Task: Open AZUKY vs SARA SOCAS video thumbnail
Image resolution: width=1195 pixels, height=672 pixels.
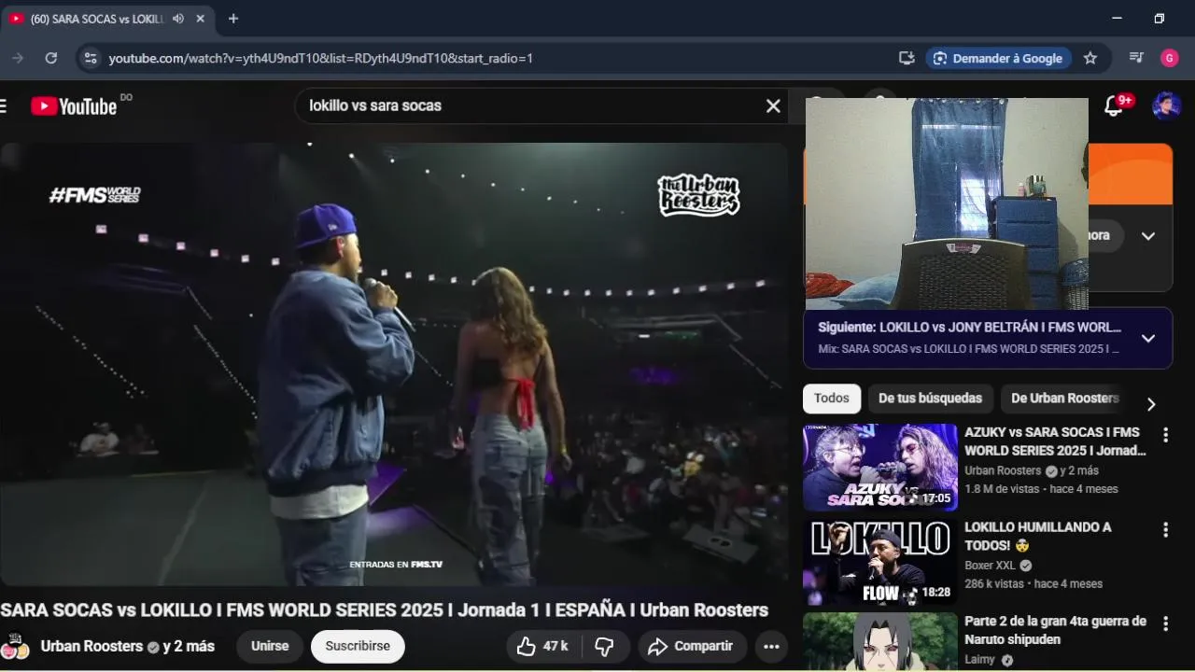Action: [x=880, y=468]
